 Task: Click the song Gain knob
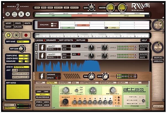[x=92, y=7]
